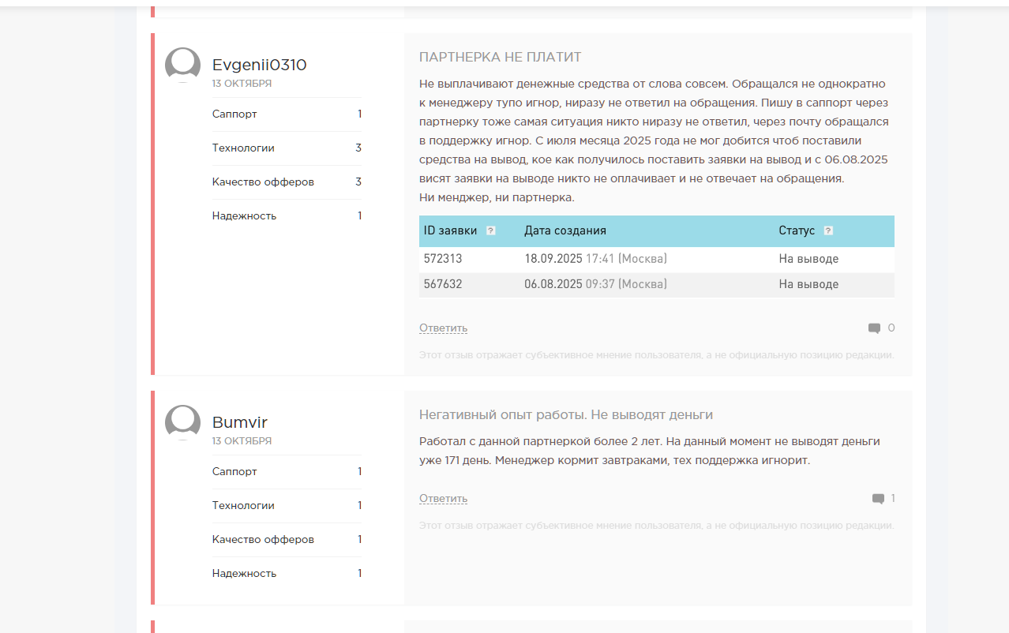
Task: Click Bumvir's "Саппорт" rating row
Action: [287, 472]
